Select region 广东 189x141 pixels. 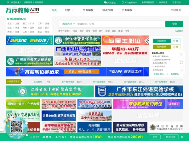click(32, 23)
